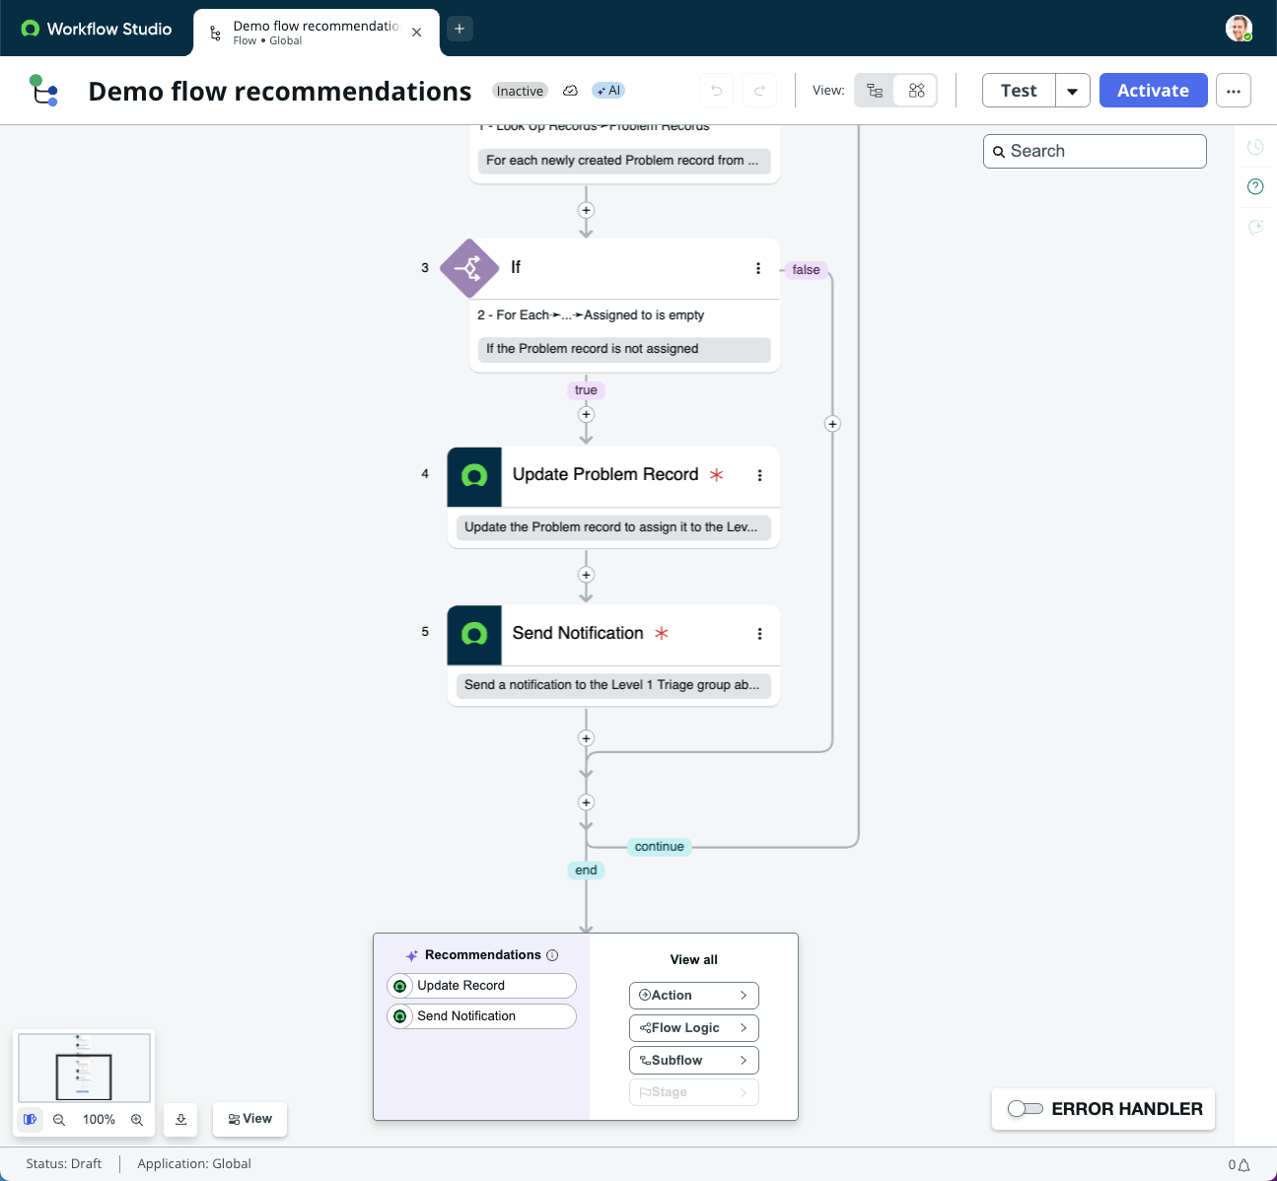Screen dimensions: 1277x1181
Task: Toggle the Error Handler switch
Action: pos(1026,1109)
